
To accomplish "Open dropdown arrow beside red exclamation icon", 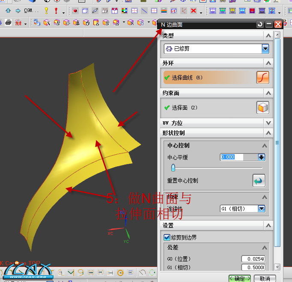I will tap(63, 13).
